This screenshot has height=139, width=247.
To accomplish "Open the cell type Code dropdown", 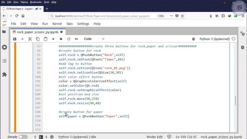I will click(94, 39).
